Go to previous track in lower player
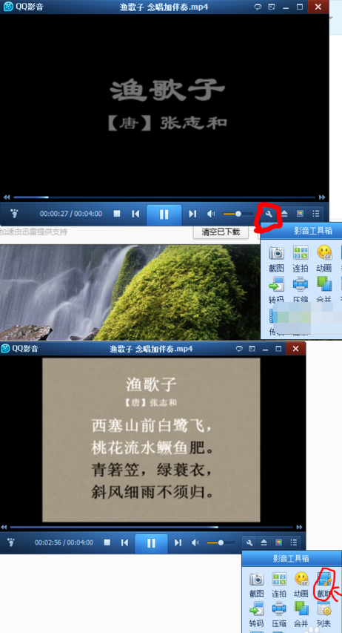 (125, 542)
